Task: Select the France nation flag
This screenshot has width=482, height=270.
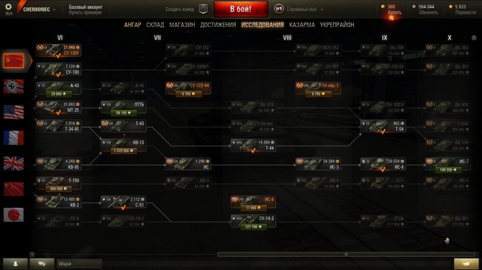Action: (13, 138)
